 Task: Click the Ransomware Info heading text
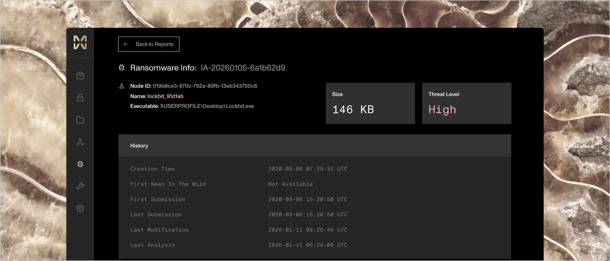point(163,68)
